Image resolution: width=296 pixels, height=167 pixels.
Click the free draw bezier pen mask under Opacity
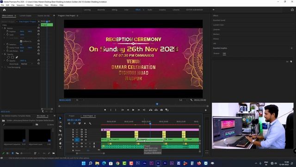[17, 57]
